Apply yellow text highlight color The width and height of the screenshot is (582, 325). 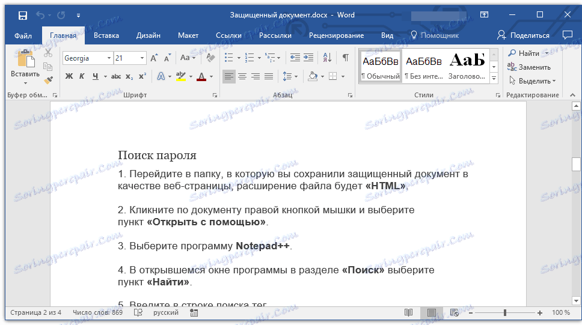181,76
